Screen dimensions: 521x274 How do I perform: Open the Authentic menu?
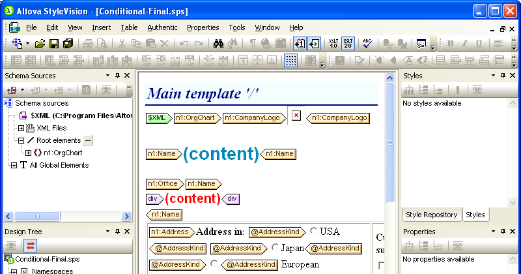(x=162, y=27)
